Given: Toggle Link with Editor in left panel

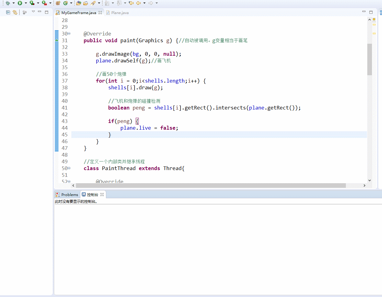Looking at the screenshot, I should pyautogui.click(x=15, y=12).
